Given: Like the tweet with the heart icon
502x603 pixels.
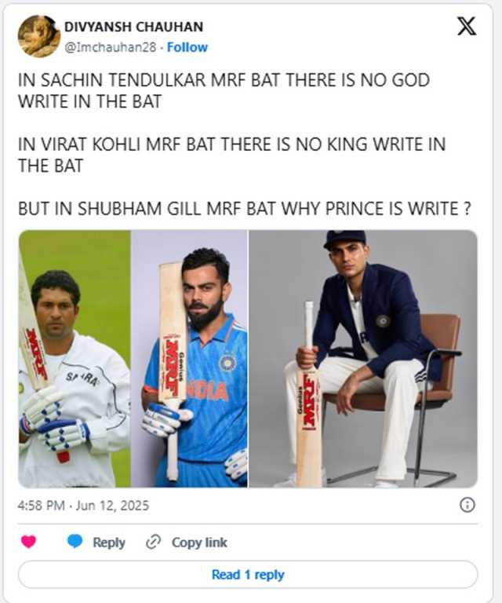Looking at the screenshot, I should pyautogui.click(x=28, y=542).
